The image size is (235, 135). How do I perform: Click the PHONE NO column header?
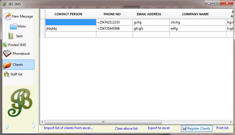pos(114,14)
